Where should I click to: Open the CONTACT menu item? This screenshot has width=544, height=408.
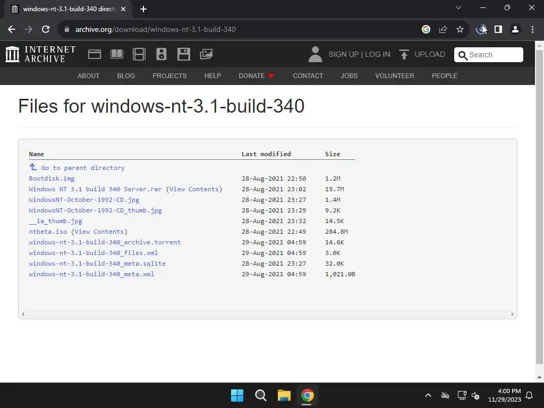pyautogui.click(x=308, y=75)
